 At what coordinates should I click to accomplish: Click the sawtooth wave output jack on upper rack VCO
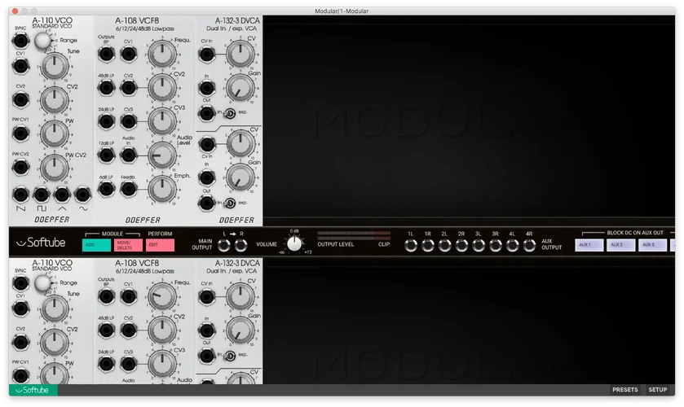[20, 195]
